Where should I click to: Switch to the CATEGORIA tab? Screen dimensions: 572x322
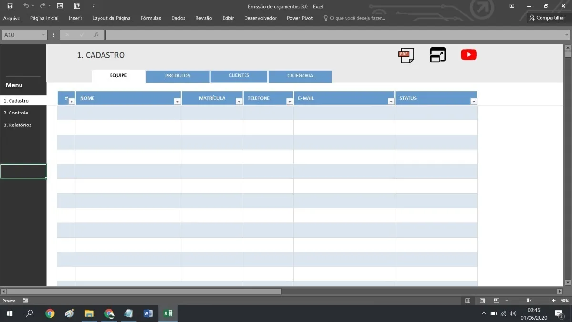(x=300, y=76)
